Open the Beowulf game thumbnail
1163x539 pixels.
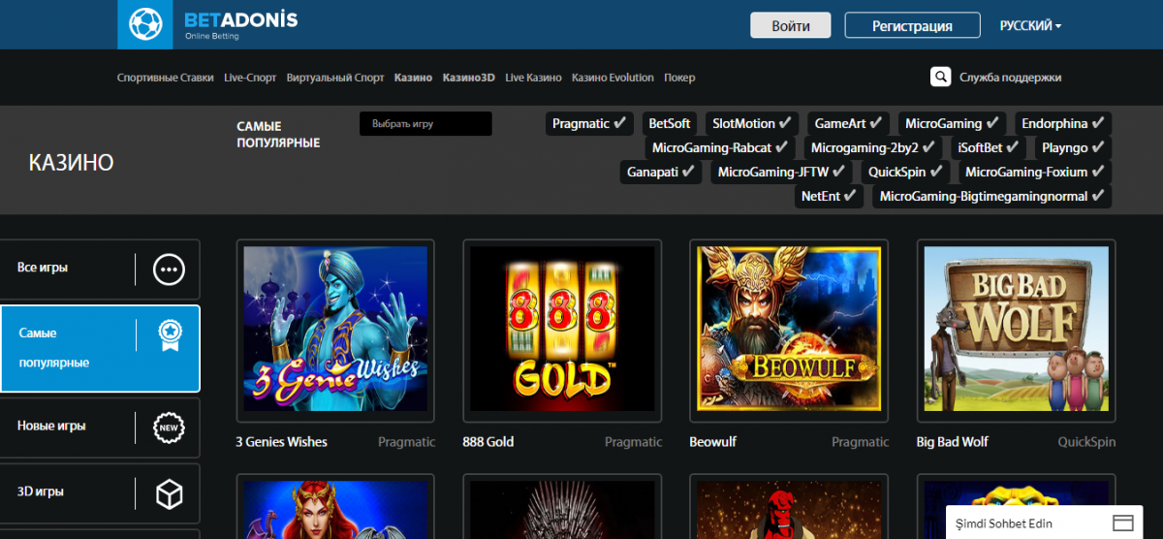click(789, 330)
